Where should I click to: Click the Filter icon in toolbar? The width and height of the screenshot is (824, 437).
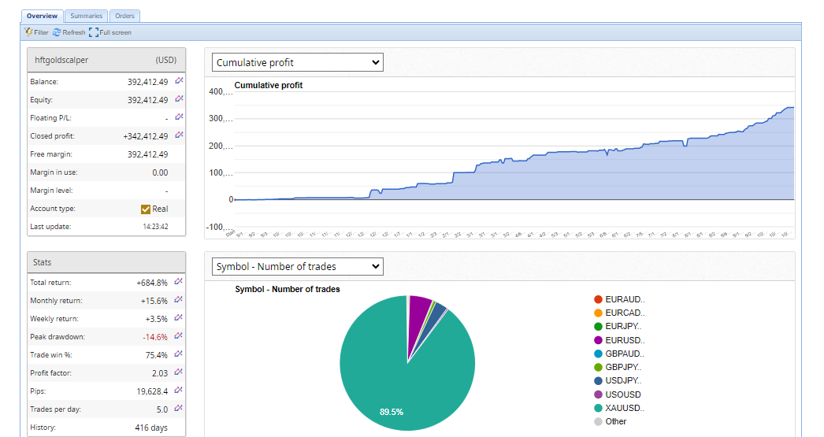[28, 32]
